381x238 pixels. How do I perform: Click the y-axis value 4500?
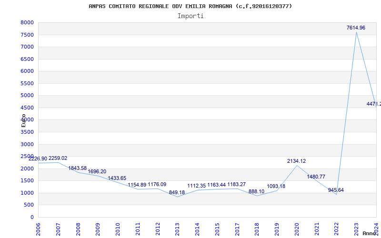(27, 108)
